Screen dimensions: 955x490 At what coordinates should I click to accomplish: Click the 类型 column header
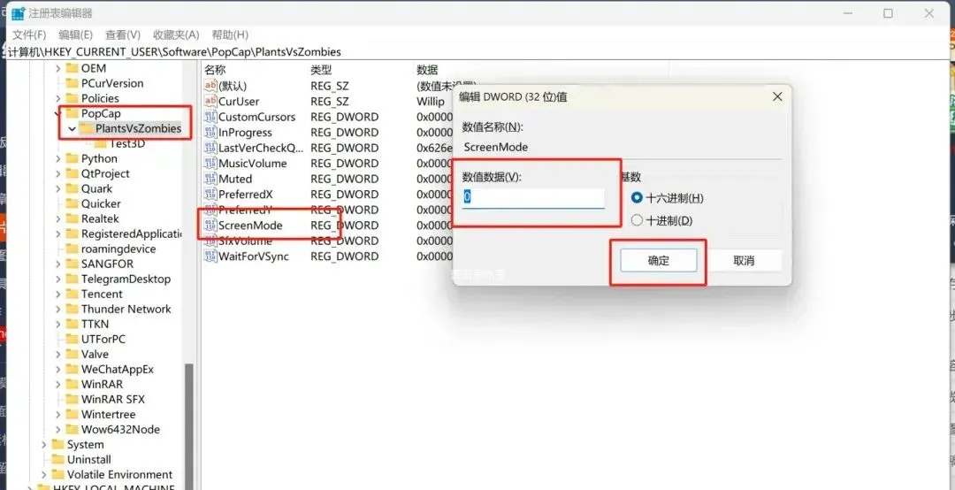coord(321,70)
